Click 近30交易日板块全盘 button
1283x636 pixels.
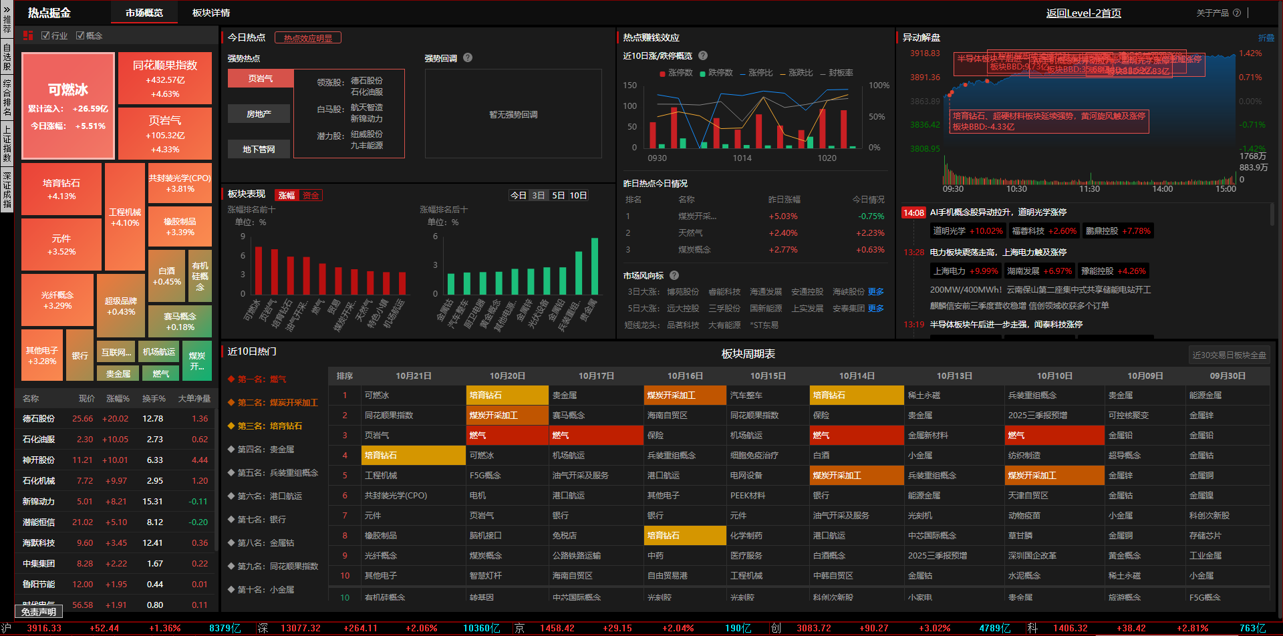[x=1229, y=355]
